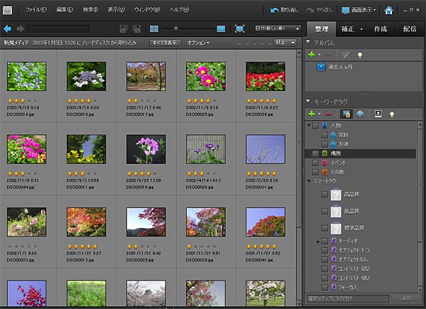Click the lightbulb tip icon in アルバム panel

(x=360, y=55)
